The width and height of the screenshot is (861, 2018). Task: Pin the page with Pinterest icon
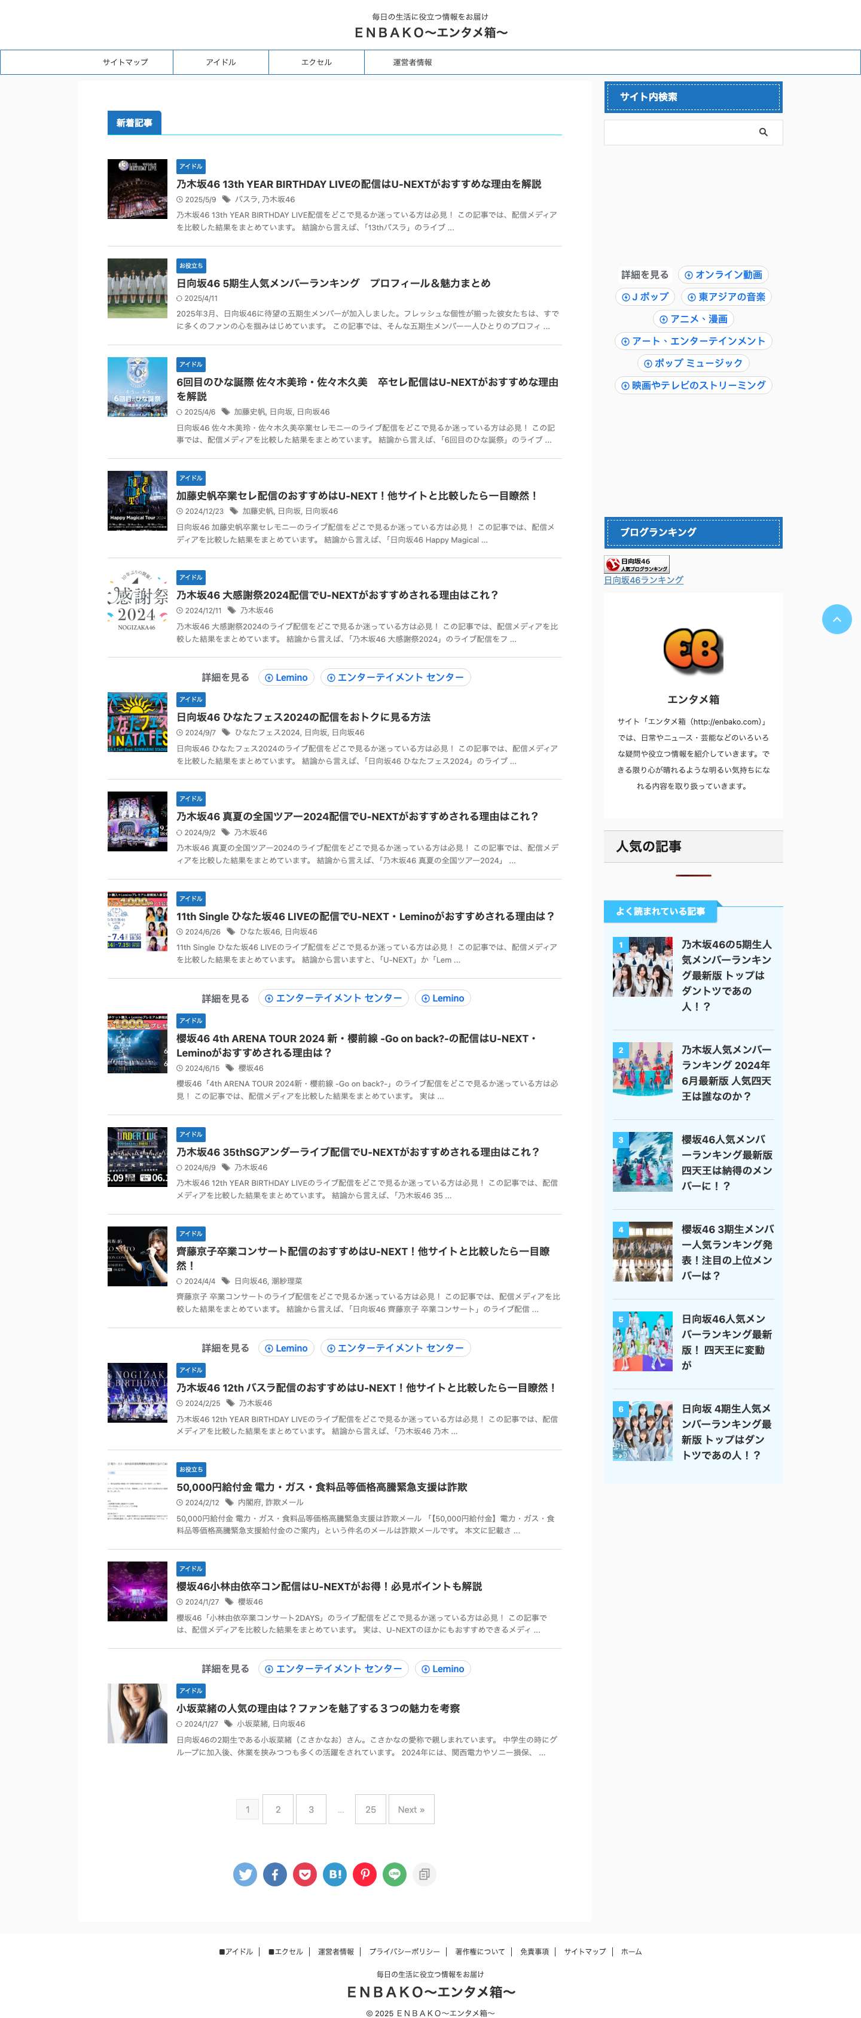click(365, 1874)
